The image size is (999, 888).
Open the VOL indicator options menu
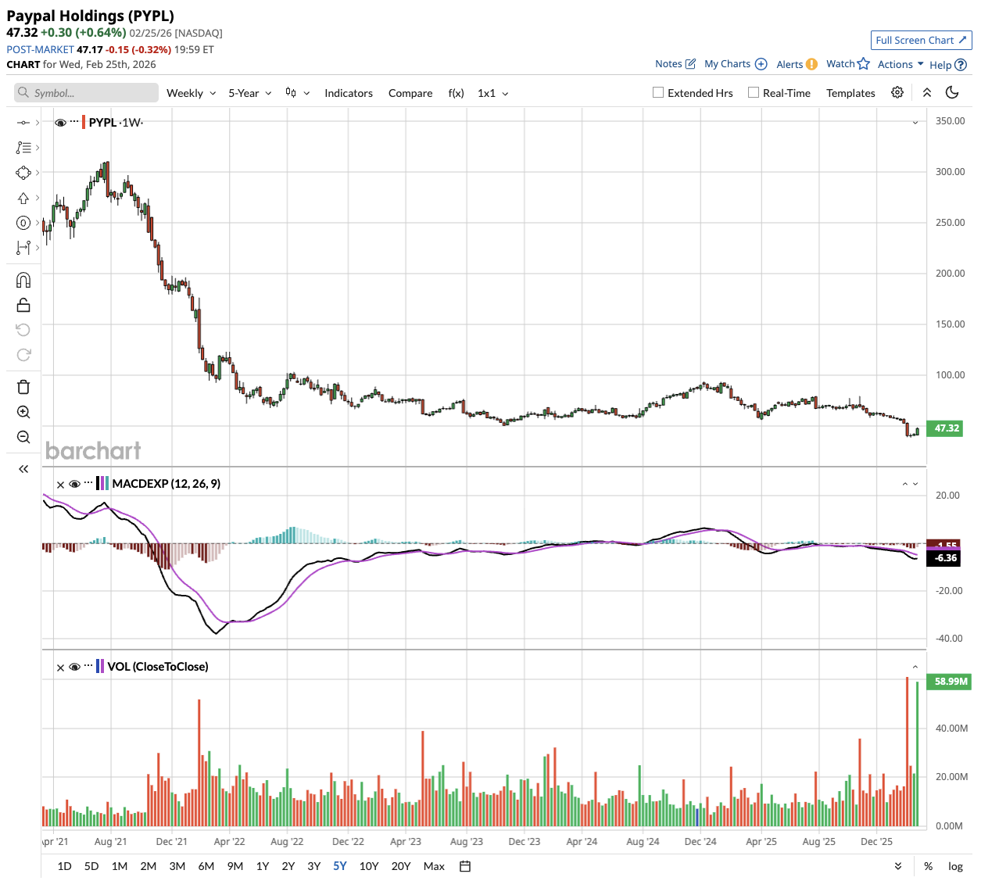pyautogui.click(x=88, y=667)
